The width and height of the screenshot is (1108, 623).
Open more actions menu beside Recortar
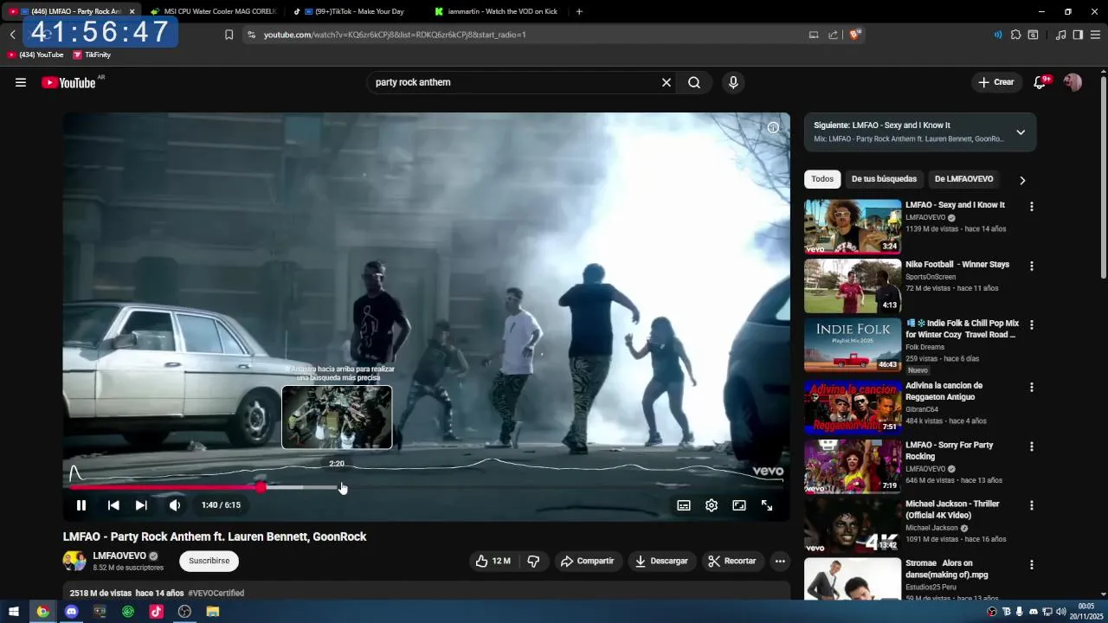780,561
